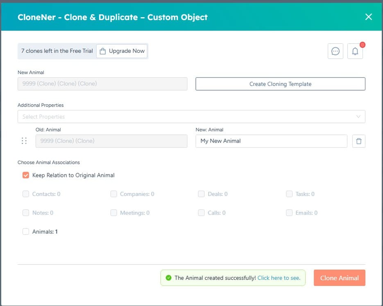Click 'The Animal created successfully!' message
This screenshot has width=383, height=306.
pos(215,278)
